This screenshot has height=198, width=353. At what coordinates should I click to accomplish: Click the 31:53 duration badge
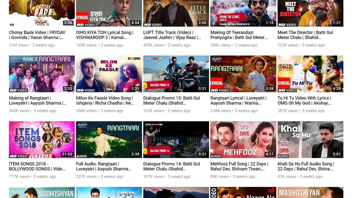point(67,154)
